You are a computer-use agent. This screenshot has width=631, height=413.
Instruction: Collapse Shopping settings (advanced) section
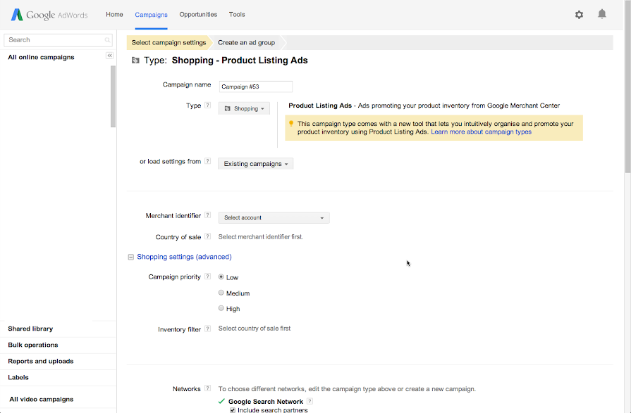pos(131,257)
